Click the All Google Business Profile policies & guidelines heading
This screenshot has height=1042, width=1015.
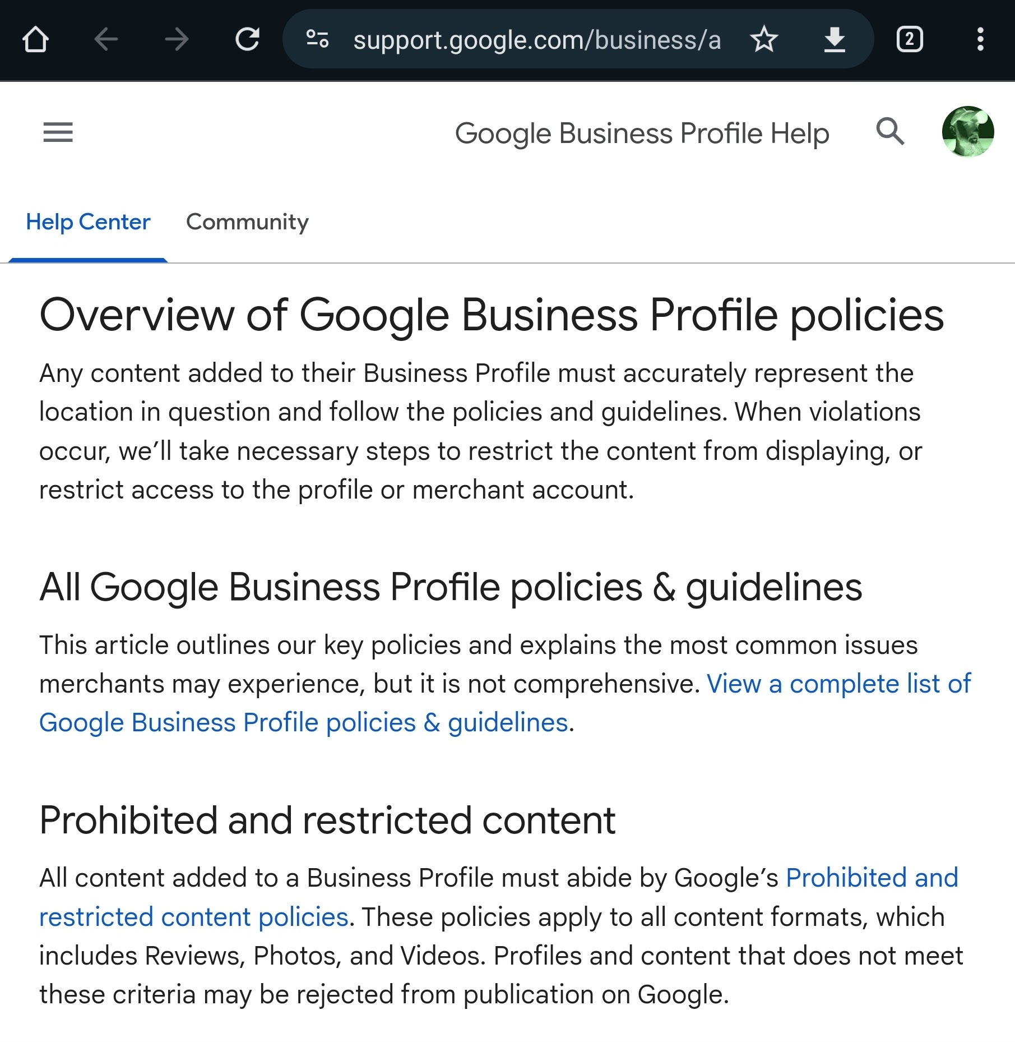(x=451, y=588)
